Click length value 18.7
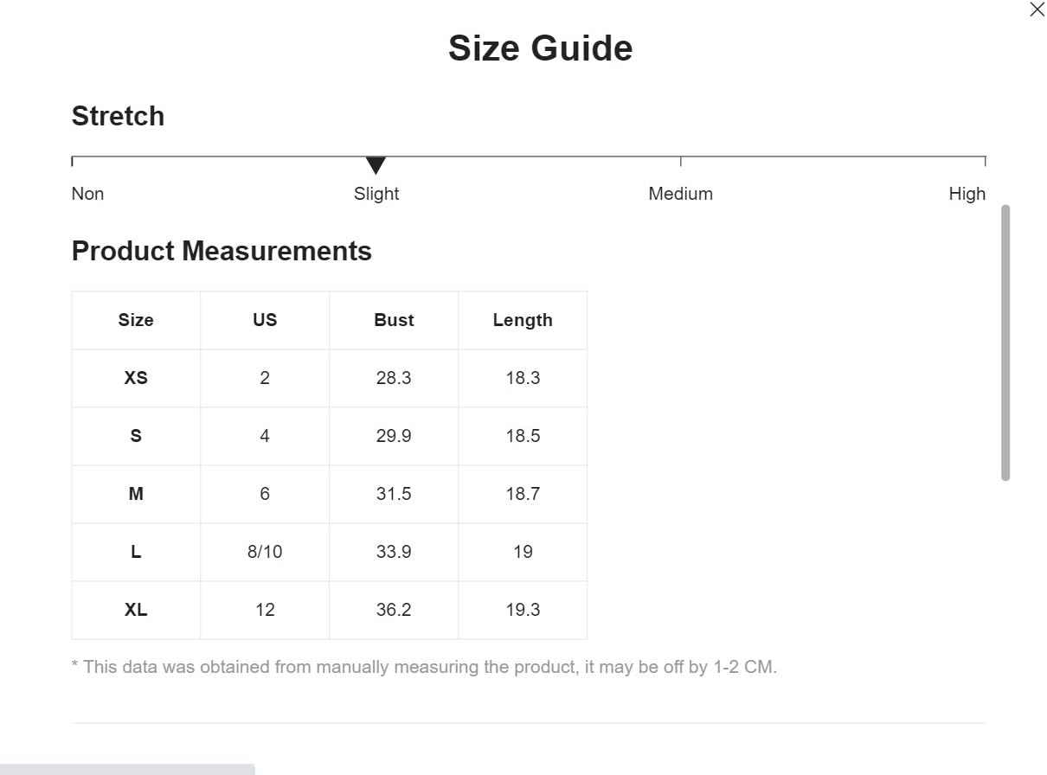 click(523, 494)
